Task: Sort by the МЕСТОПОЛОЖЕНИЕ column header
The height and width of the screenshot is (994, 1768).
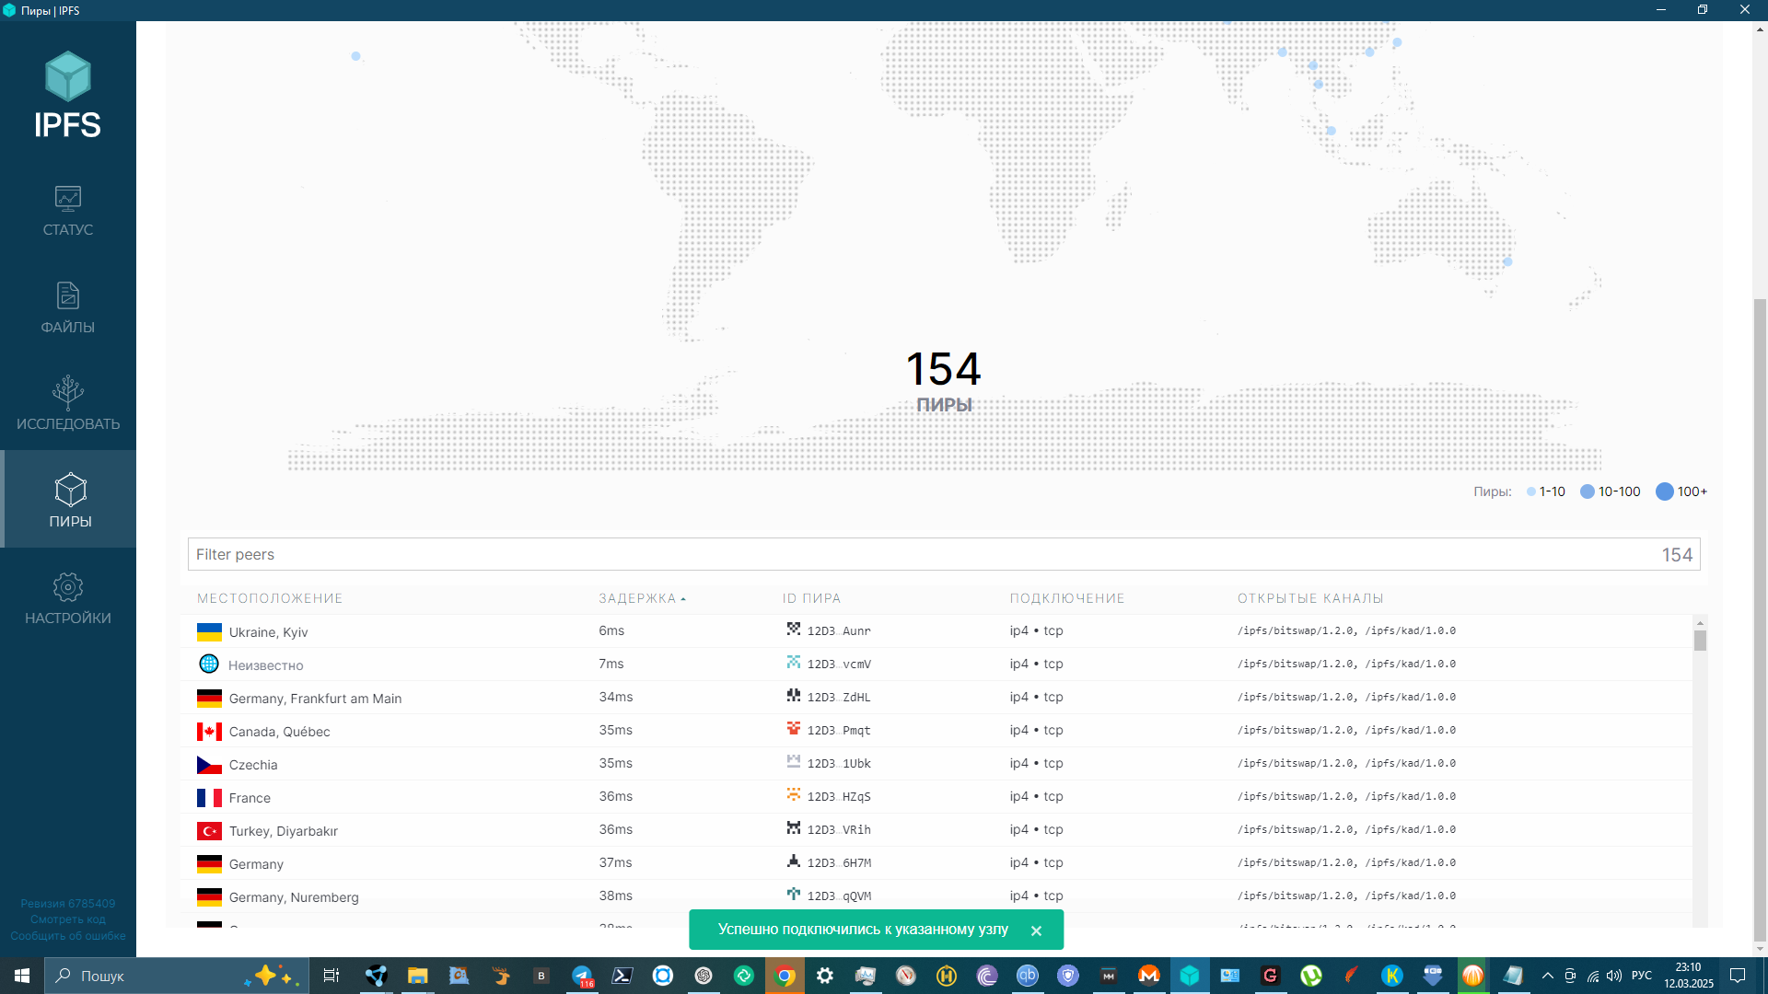Action: [x=270, y=599]
